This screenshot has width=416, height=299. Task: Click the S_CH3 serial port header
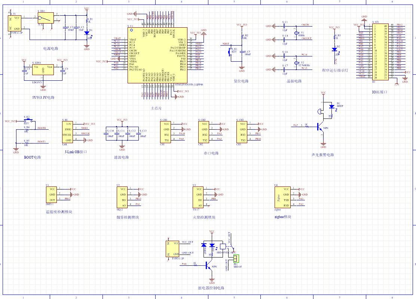[x=242, y=132]
